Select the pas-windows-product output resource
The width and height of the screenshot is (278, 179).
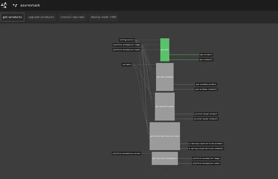(x=206, y=84)
